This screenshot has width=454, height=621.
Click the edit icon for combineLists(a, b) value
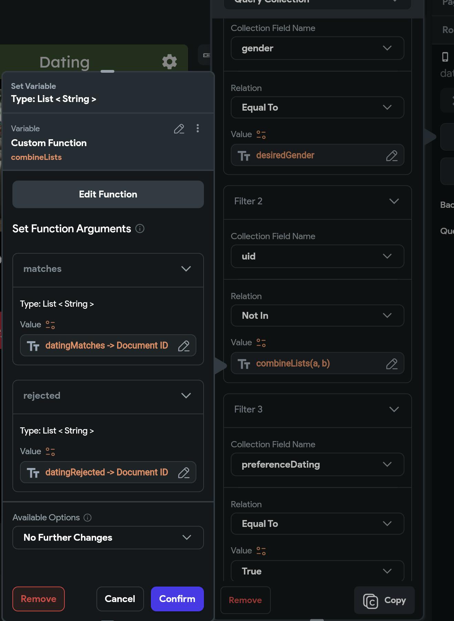(x=392, y=364)
